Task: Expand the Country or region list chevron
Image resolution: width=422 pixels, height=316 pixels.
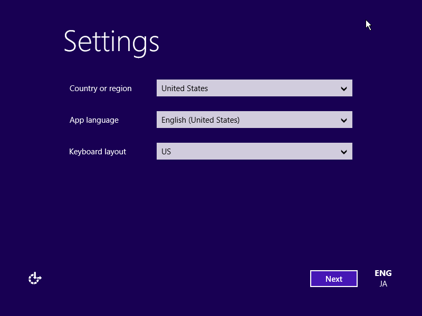Action: point(344,88)
